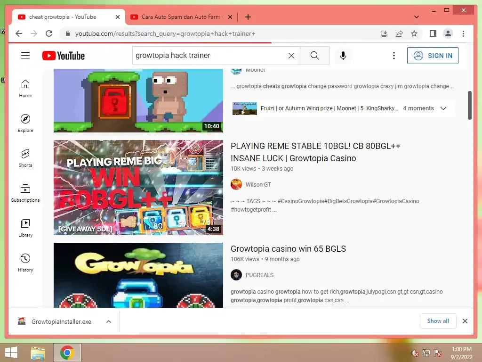Image resolution: width=482 pixels, height=362 pixels.
Task: Share this page from address bar
Action: point(399,33)
